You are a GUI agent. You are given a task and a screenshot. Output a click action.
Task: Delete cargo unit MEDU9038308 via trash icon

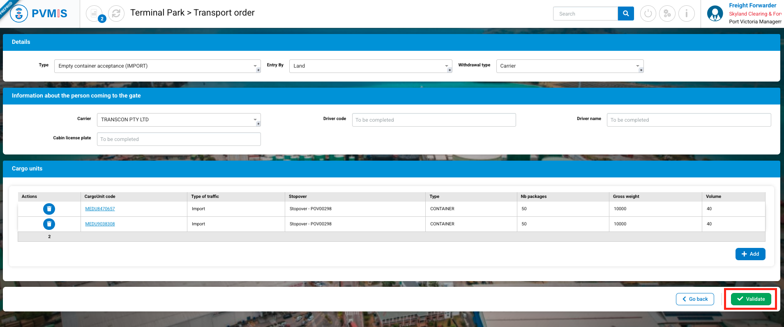point(49,224)
